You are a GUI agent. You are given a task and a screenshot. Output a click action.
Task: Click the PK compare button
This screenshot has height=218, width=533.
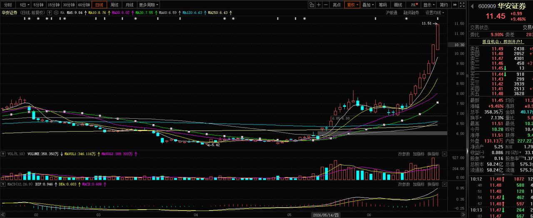(x=413, y=5)
